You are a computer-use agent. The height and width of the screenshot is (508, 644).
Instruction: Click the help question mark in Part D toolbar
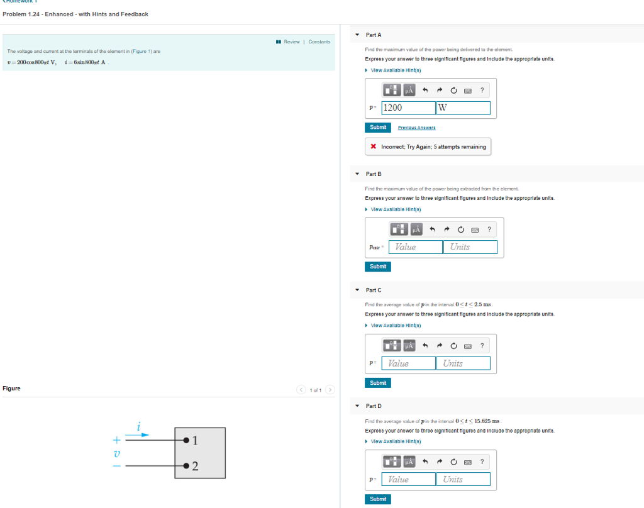482,461
